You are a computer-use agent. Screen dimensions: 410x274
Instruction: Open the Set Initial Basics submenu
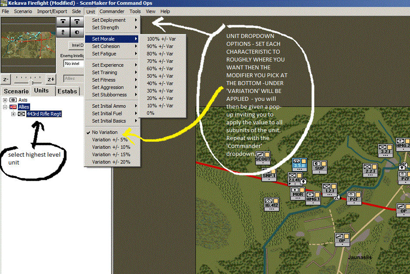(113, 121)
